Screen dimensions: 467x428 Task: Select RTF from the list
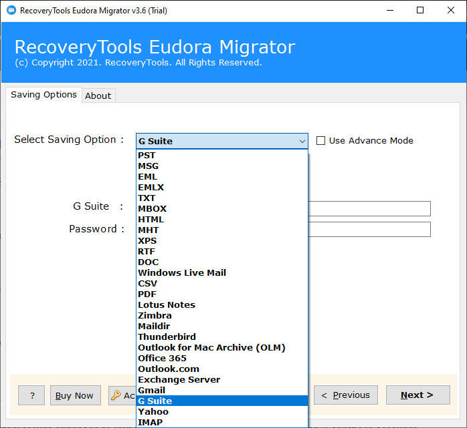pos(222,252)
